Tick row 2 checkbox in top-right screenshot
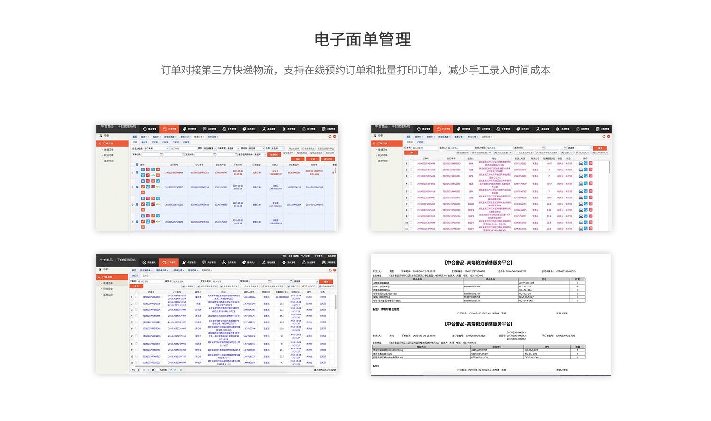 411,170
